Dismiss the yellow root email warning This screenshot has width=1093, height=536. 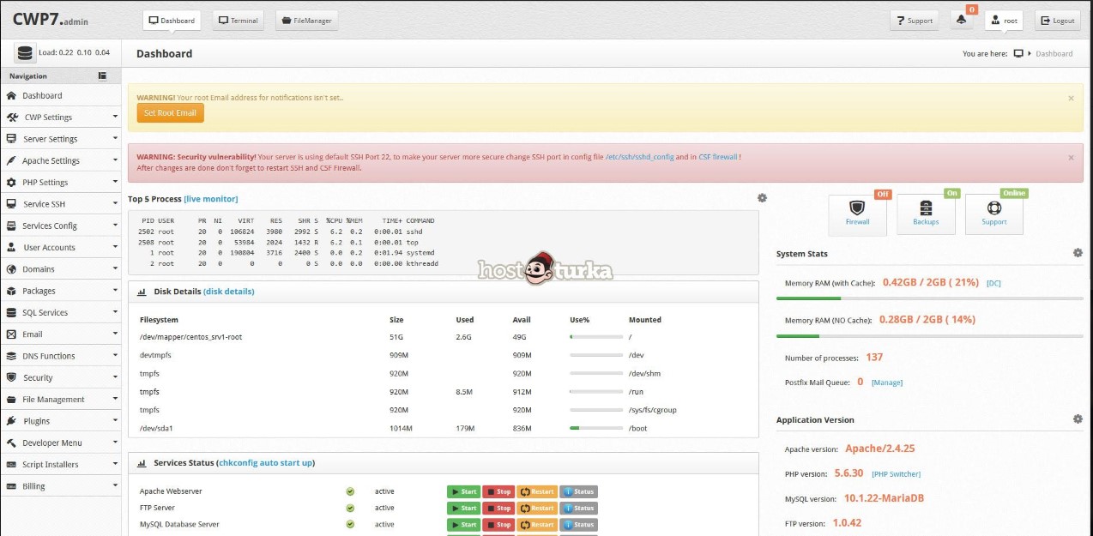tap(1071, 99)
